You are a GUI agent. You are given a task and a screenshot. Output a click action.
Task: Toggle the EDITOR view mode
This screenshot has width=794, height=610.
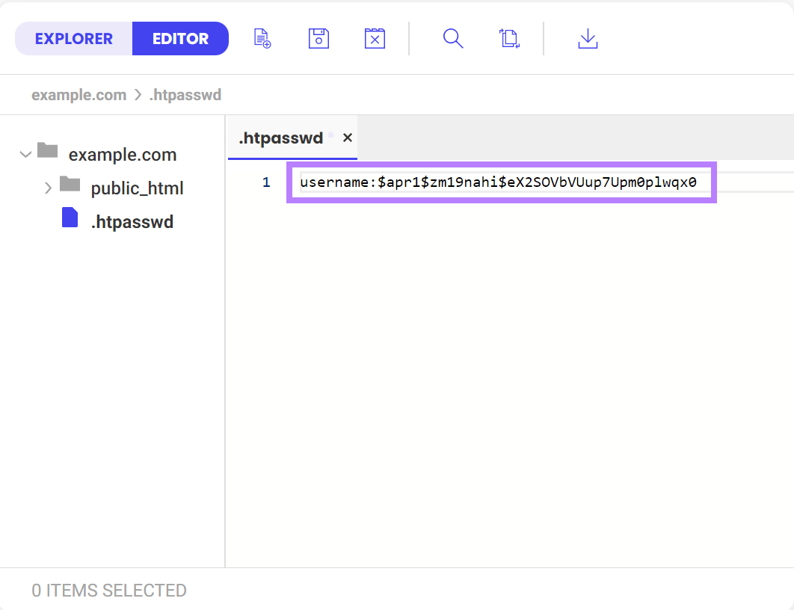(x=180, y=38)
